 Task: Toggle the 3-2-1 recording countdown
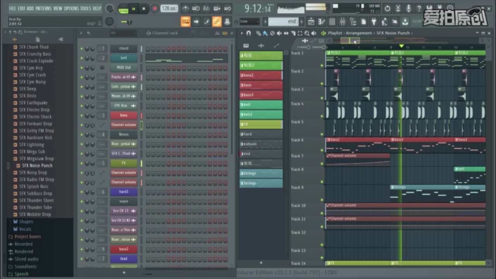207,8
